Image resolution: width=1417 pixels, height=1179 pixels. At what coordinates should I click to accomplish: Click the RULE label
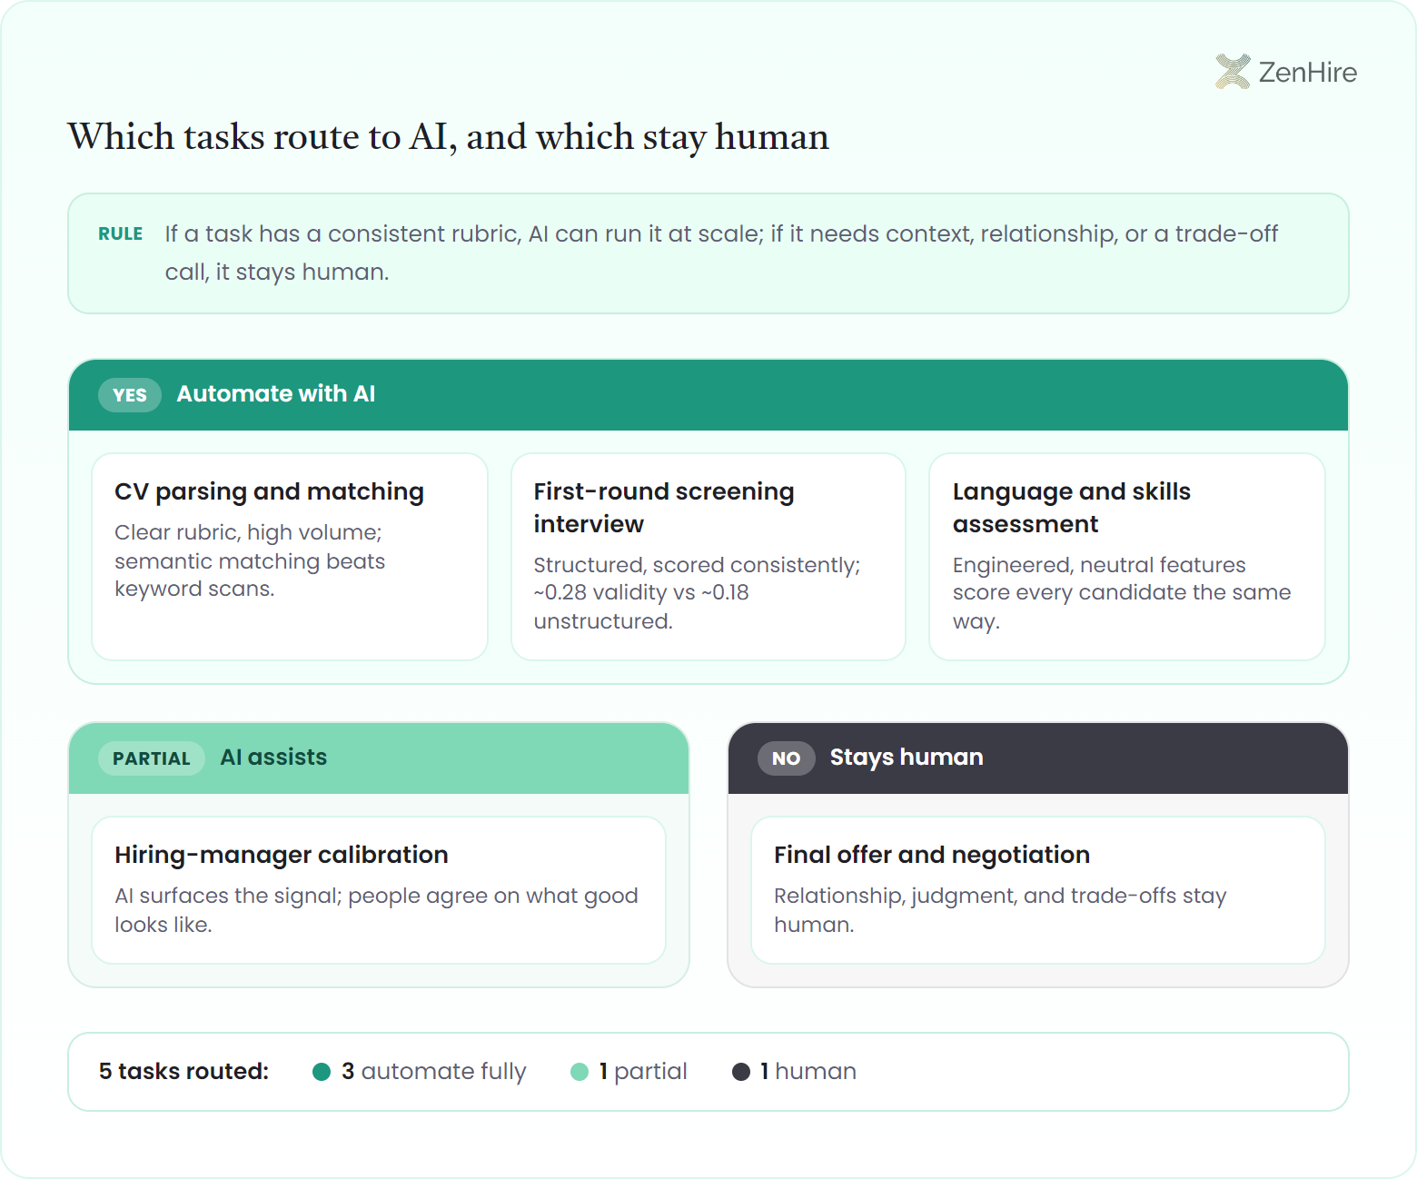click(x=120, y=233)
